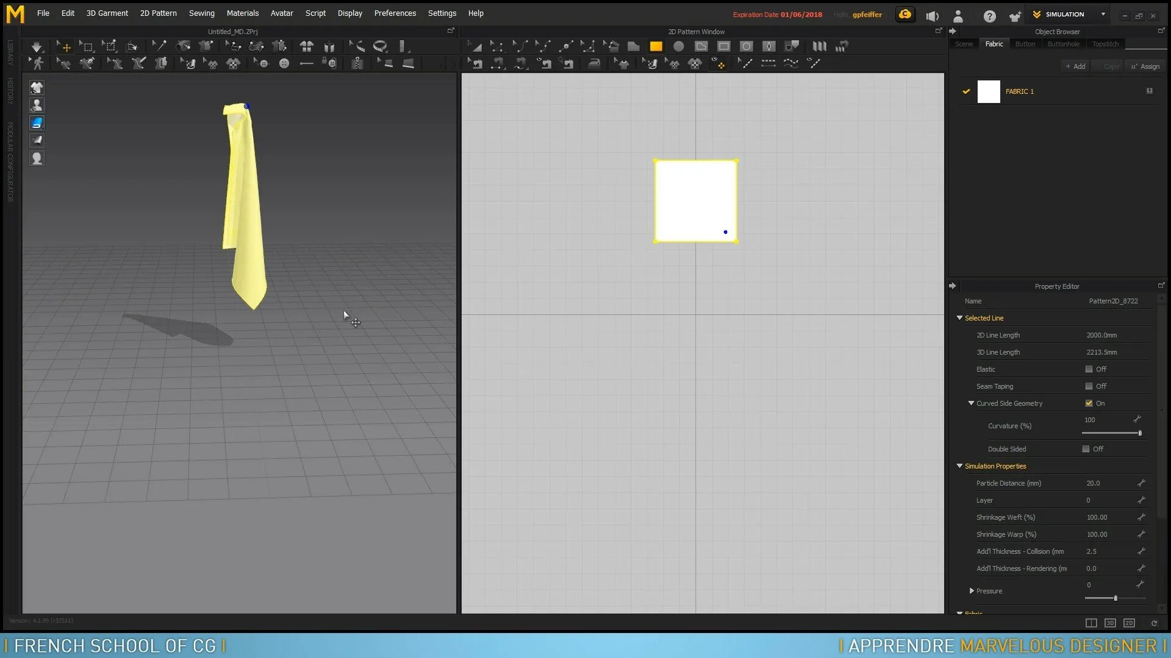Enable the Elastic checkbox
1171x658 pixels.
pos(1089,369)
